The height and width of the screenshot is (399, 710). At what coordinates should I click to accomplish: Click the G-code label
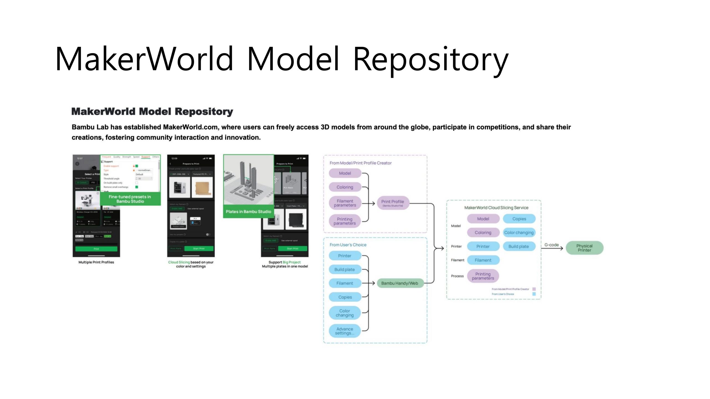pos(551,245)
